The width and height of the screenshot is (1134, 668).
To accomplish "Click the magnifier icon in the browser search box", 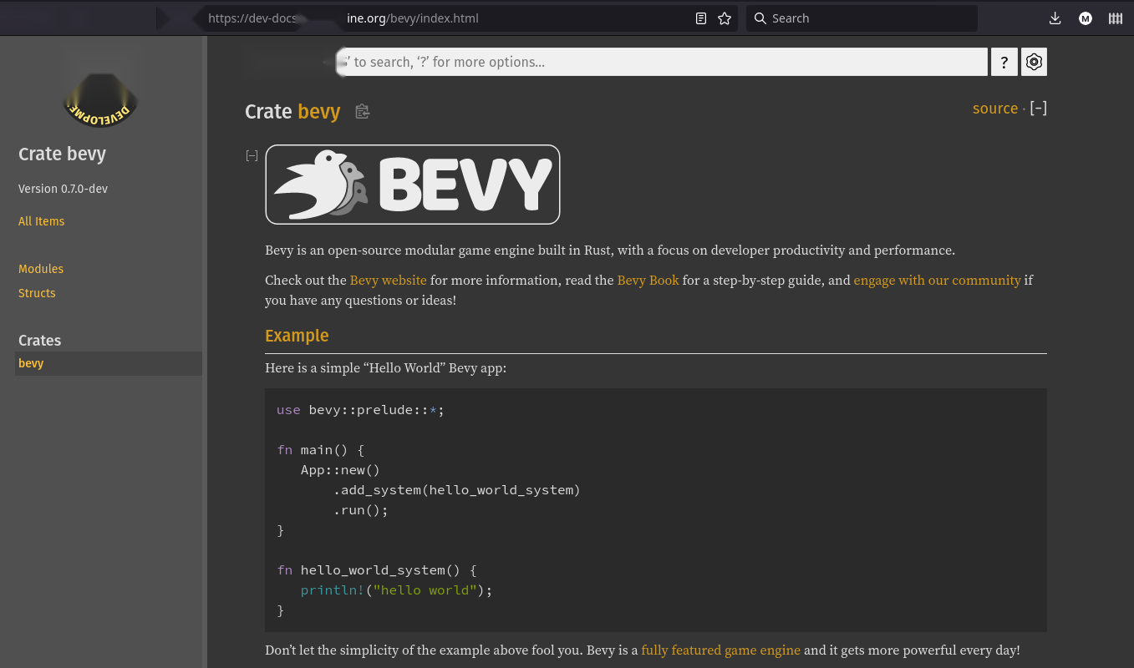I will 760,18.
